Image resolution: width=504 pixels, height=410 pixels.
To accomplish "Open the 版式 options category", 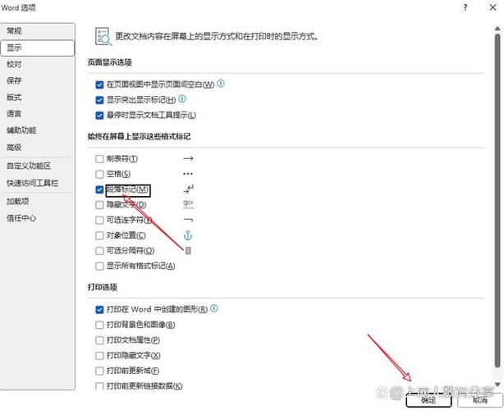I will 38,97.
